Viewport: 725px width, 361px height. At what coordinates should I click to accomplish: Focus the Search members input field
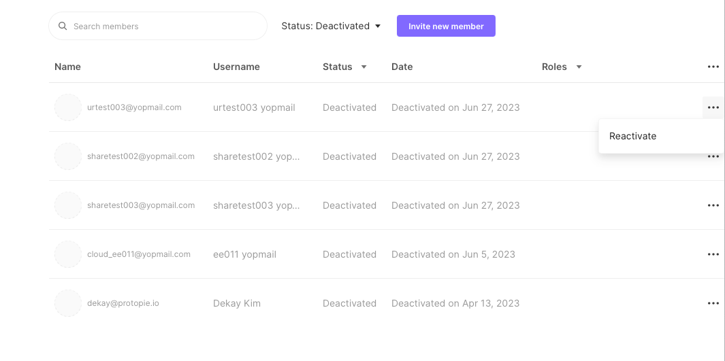163,27
